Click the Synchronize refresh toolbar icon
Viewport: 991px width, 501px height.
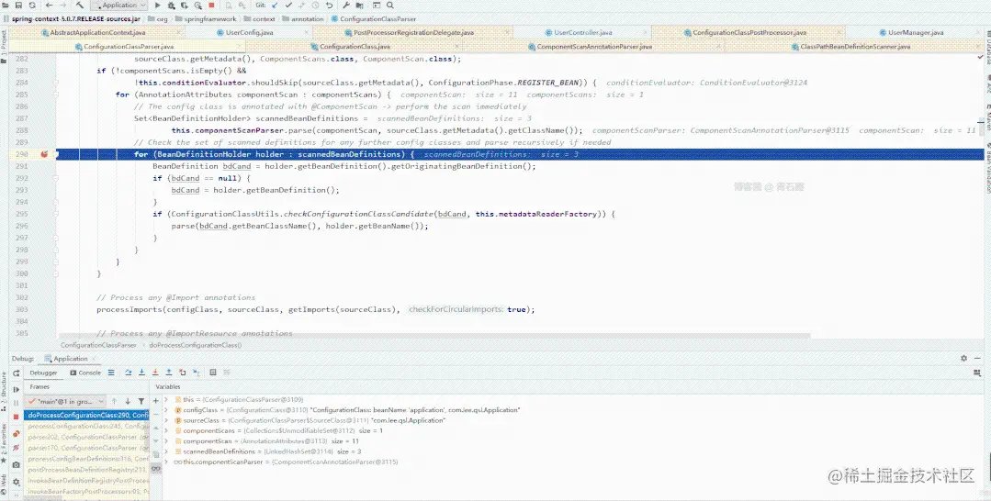(31, 6)
